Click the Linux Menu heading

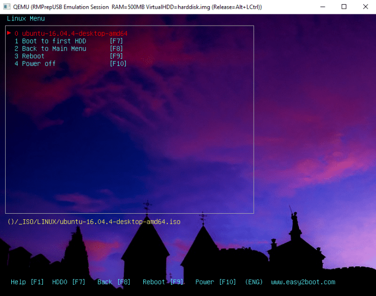tap(26, 18)
